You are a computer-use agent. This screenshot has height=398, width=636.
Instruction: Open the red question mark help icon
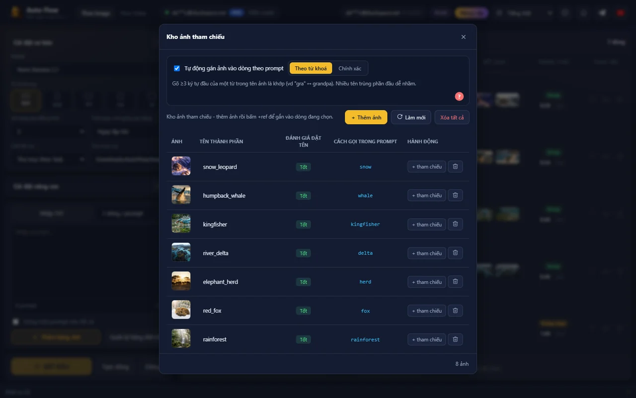(x=459, y=97)
